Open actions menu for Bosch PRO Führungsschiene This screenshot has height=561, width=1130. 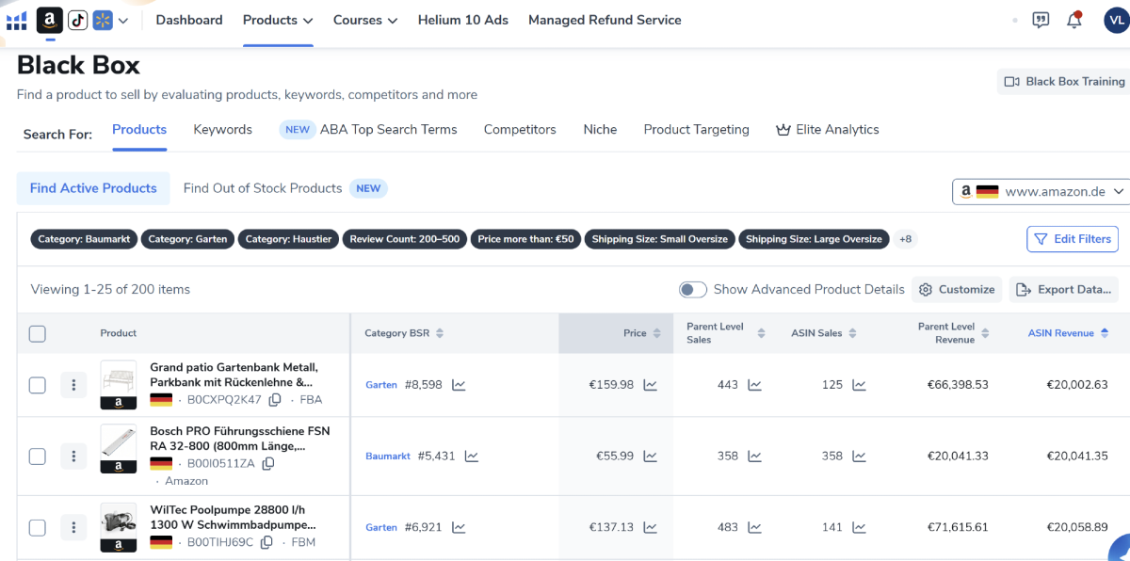[x=73, y=457]
